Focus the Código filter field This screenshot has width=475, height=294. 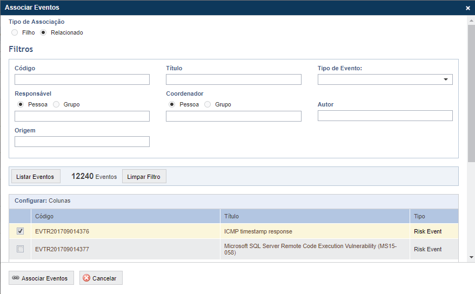(x=82, y=79)
